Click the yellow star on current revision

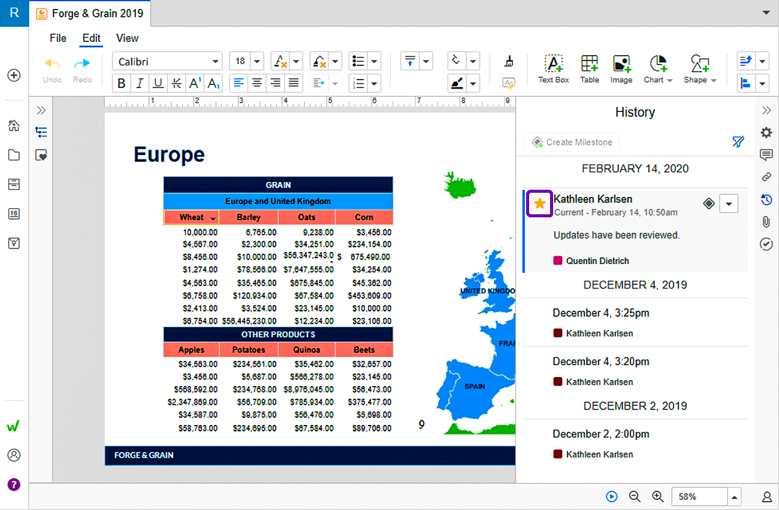click(x=539, y=204)
